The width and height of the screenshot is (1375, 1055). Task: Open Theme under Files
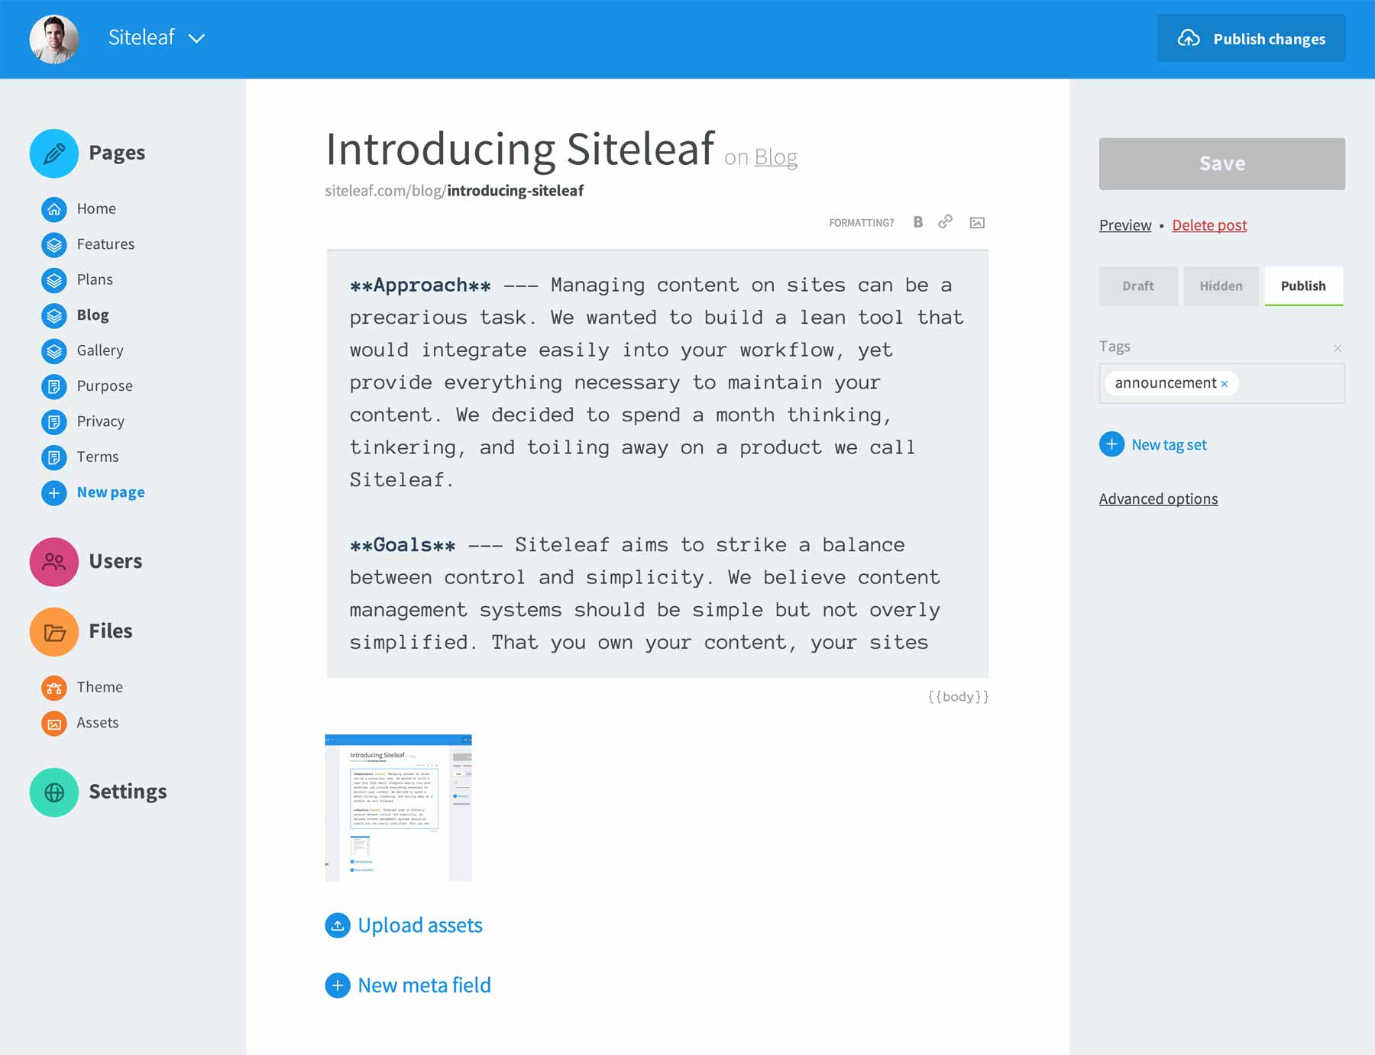pos(99,687)
